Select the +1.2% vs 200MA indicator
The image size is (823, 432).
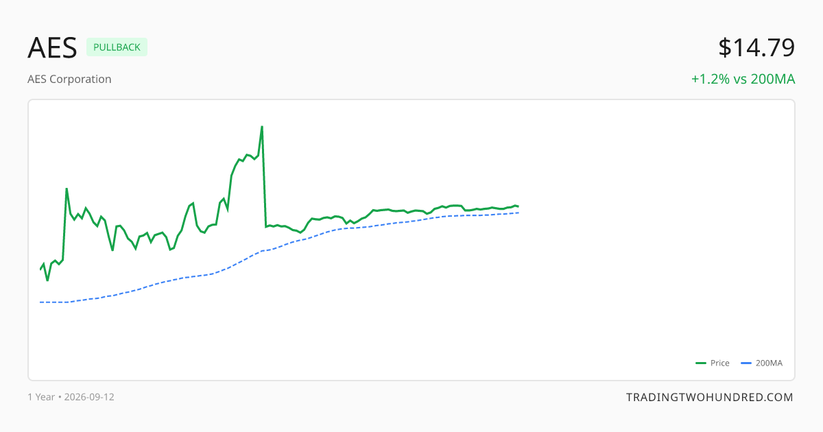743,79
